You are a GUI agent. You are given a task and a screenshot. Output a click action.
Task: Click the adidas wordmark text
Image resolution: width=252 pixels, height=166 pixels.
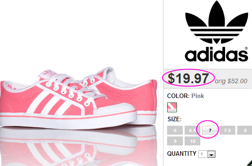(217, 54)
